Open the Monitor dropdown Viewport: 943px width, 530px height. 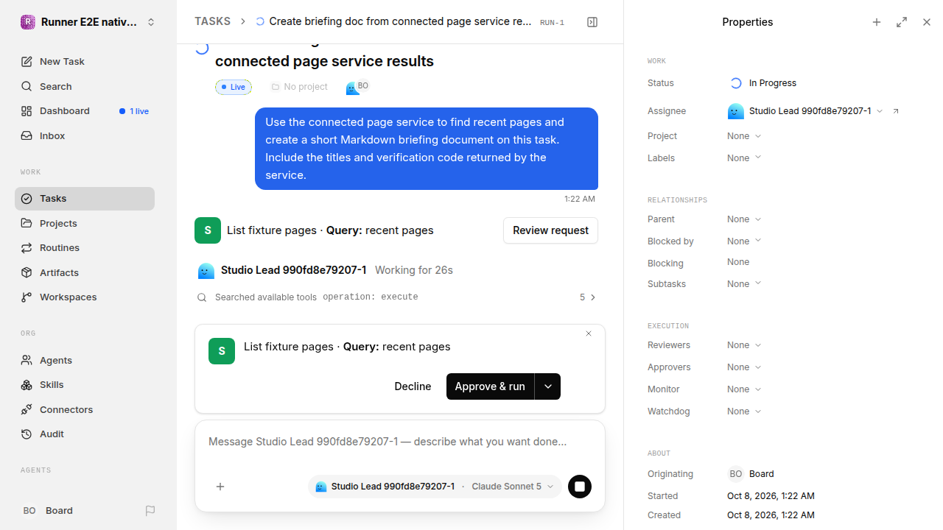[x=744, y=389]
